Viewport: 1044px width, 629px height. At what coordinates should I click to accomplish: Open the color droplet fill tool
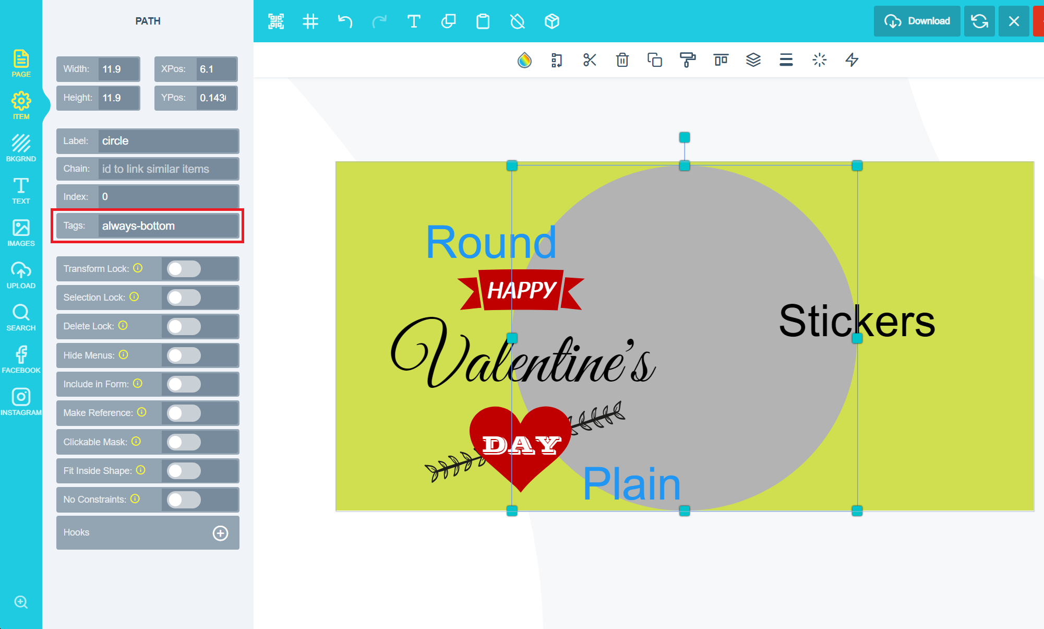coord(524,60)
